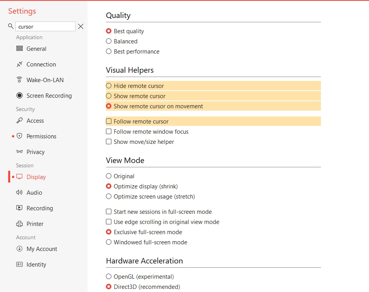Click the Privacy glasses icon
This screenshot has height=292, width=369.
coord(20,152)
